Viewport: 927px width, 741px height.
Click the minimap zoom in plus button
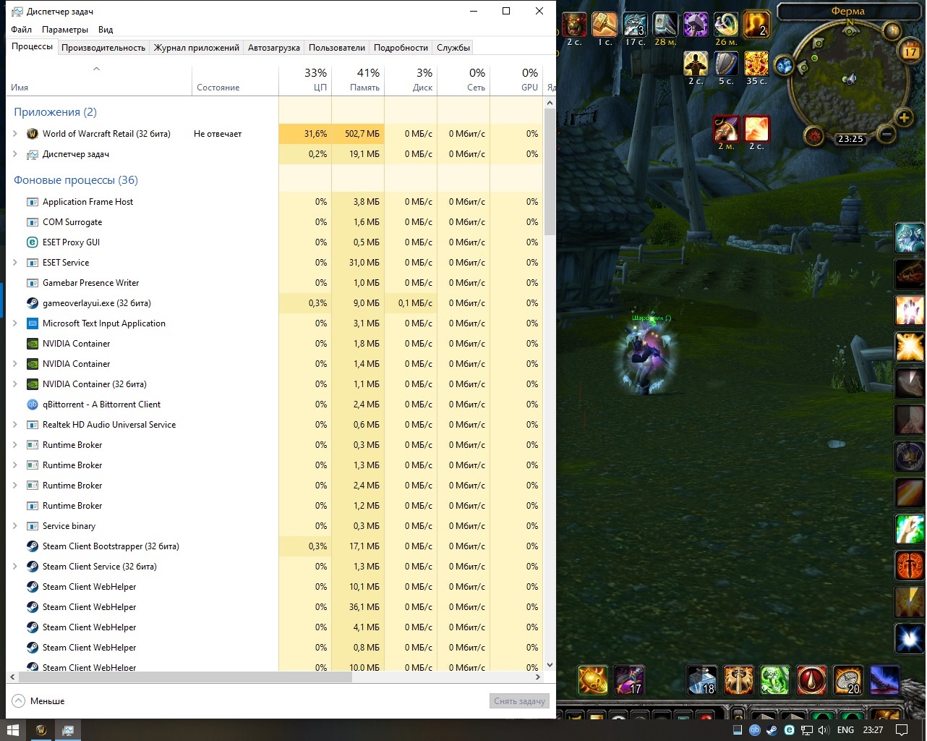904,117
